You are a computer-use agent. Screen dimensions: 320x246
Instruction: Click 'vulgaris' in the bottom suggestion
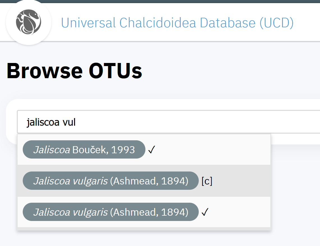(90, 212)
